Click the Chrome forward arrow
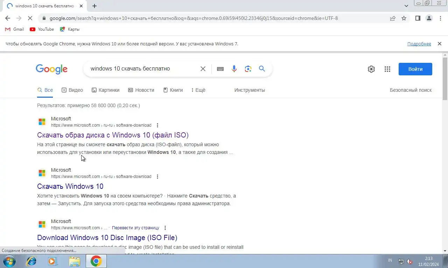 (19, 18)
